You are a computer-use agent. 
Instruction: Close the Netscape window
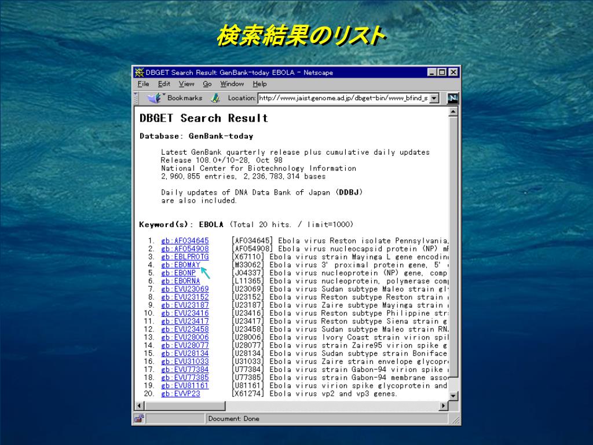453,72
